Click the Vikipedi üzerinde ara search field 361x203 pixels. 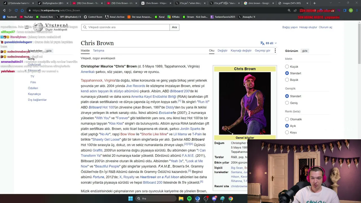pos(126,27)
